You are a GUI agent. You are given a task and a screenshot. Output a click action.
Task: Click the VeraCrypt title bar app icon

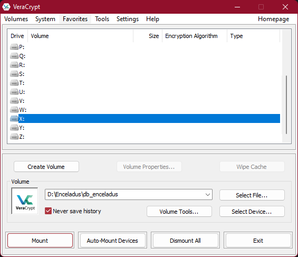click(x=6, y=7)
